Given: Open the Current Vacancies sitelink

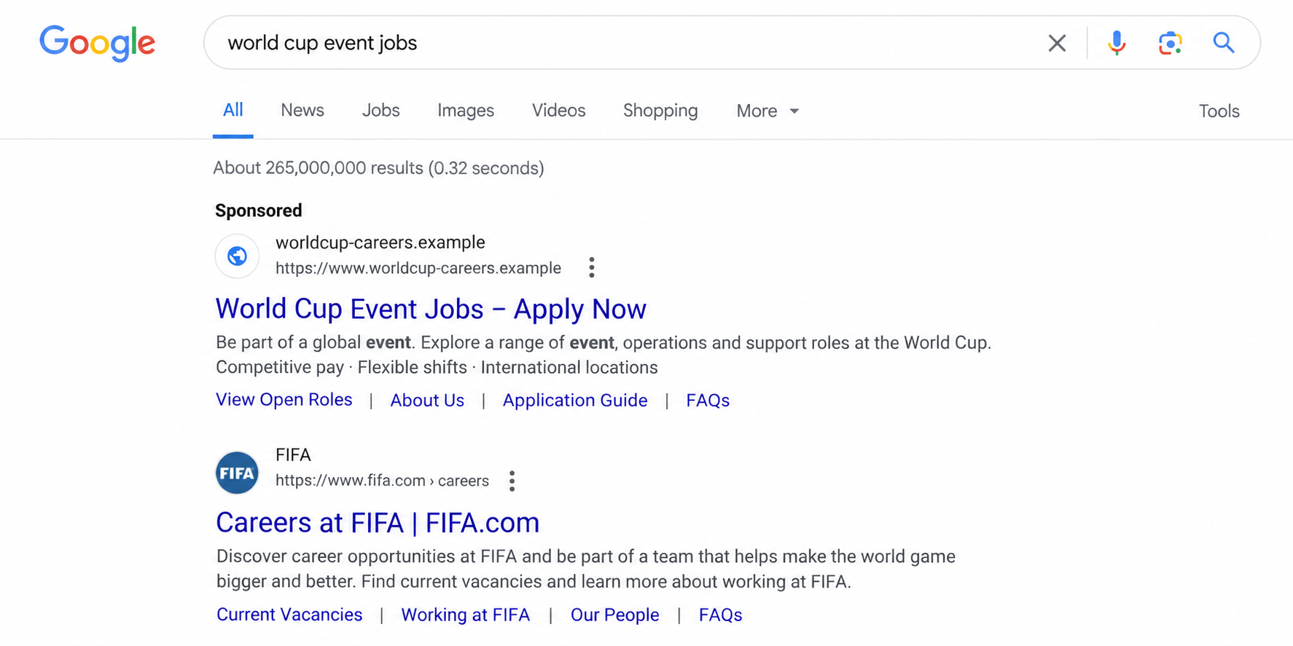Looking at the screenshot, I should click(x=289, y=615).
